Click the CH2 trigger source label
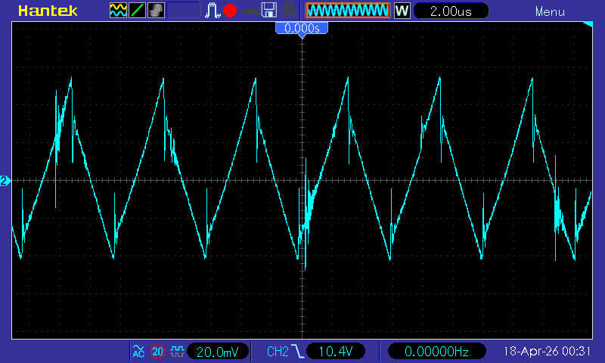The image size is (605, 363). click(278, 352)
